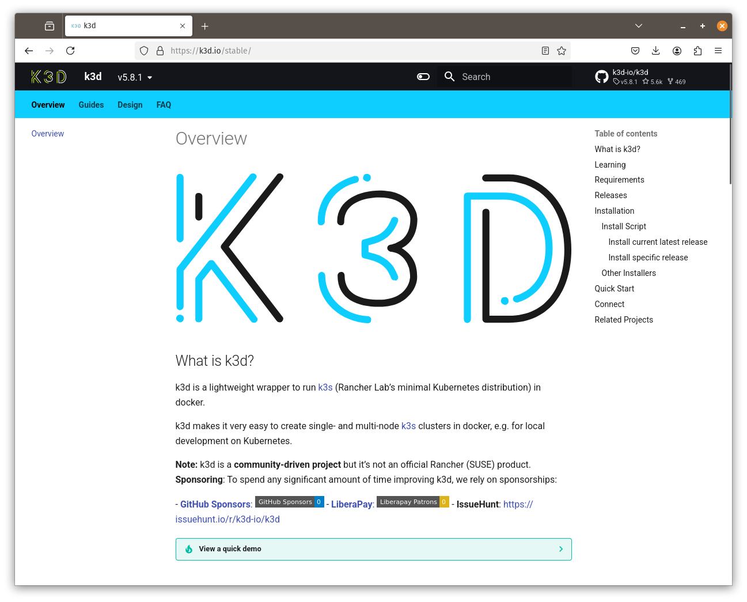747x602 pixels.
Task: Jump to Quick Start section
Action: pos(614,289)
